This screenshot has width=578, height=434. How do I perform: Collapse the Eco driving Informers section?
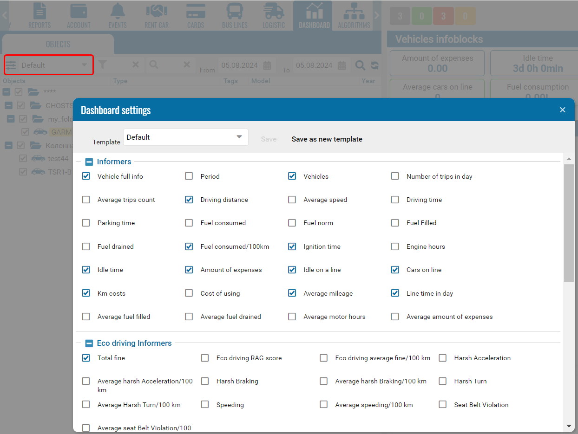point(89,343)
